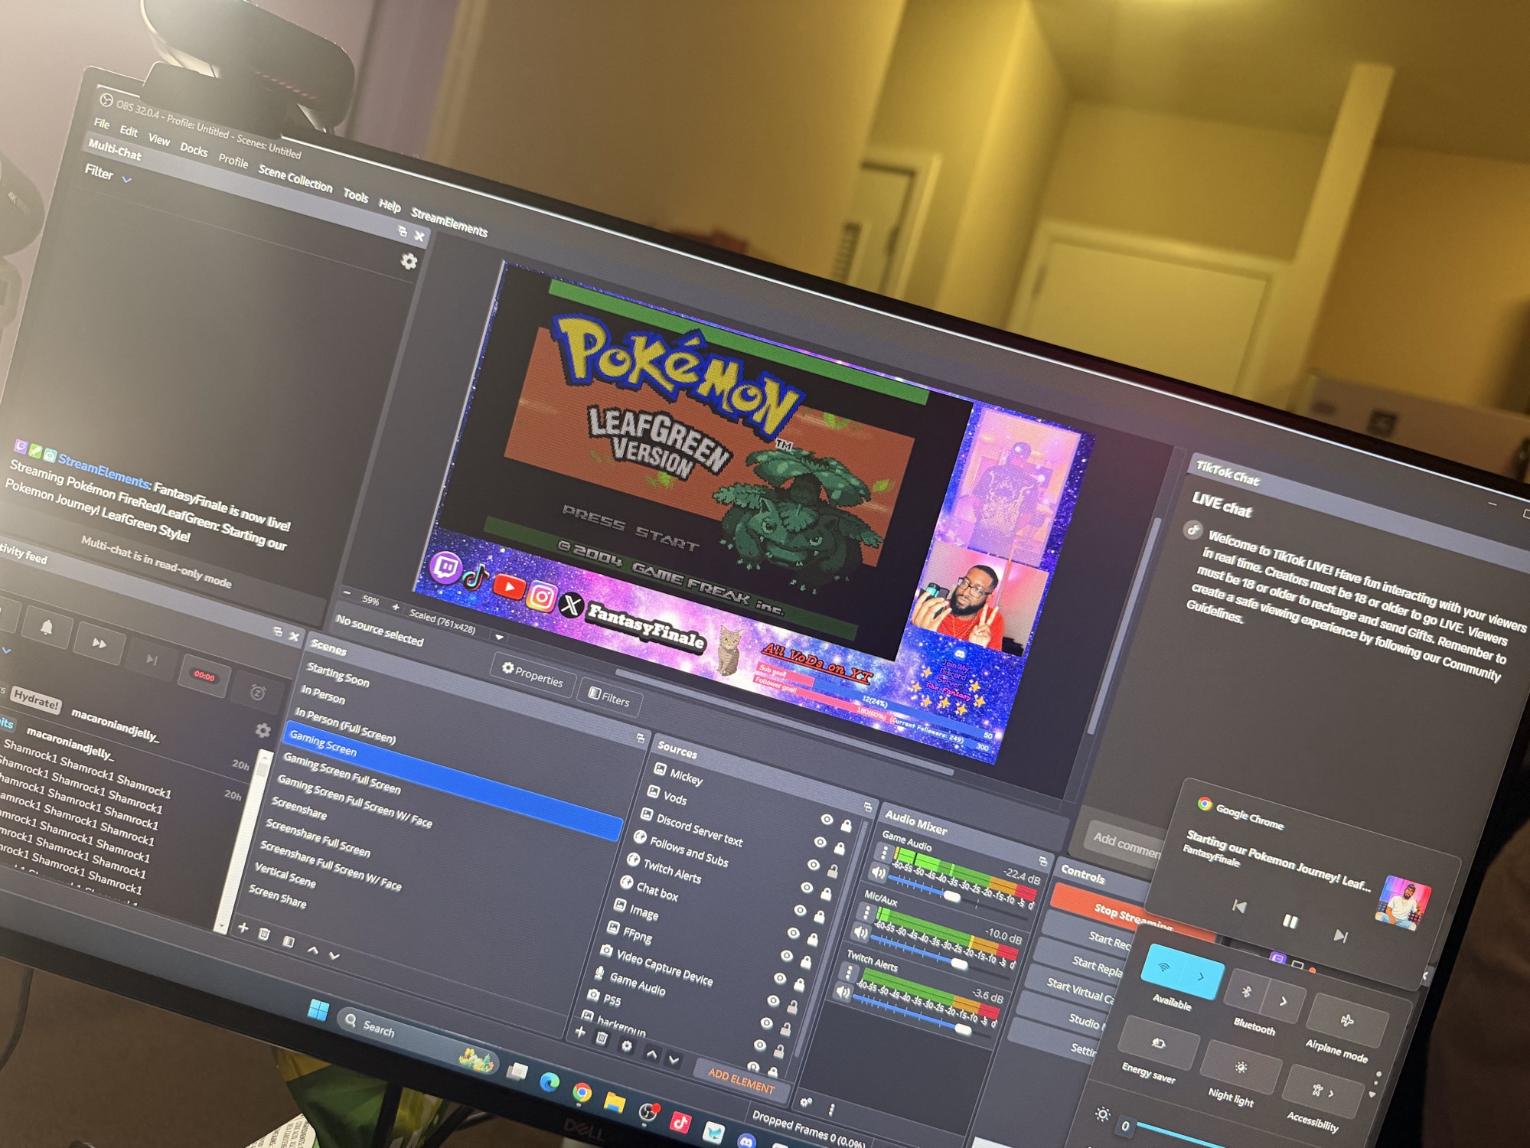Open source properties gear below Sources list
The image size is (1530, 1148).
pyautogui.click(x=626, y=1045)
